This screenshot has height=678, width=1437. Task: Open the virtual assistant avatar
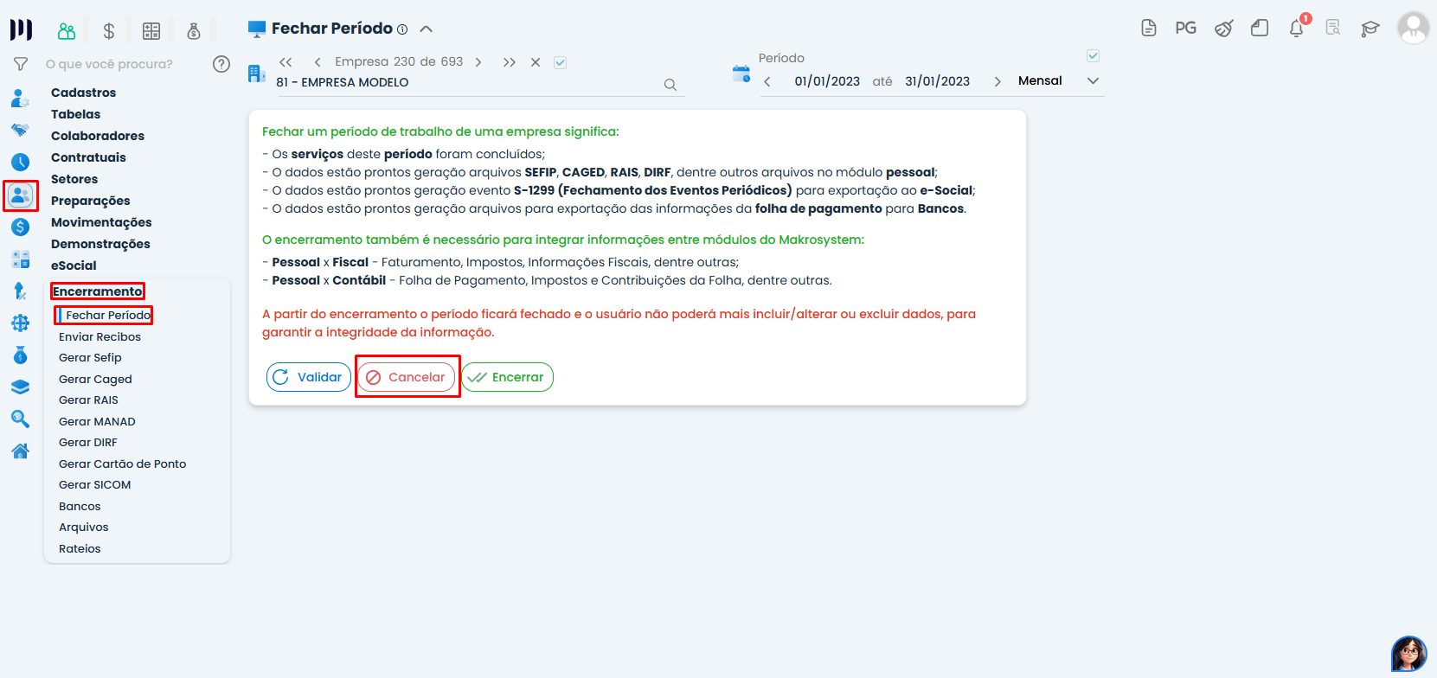(1408, 654)
